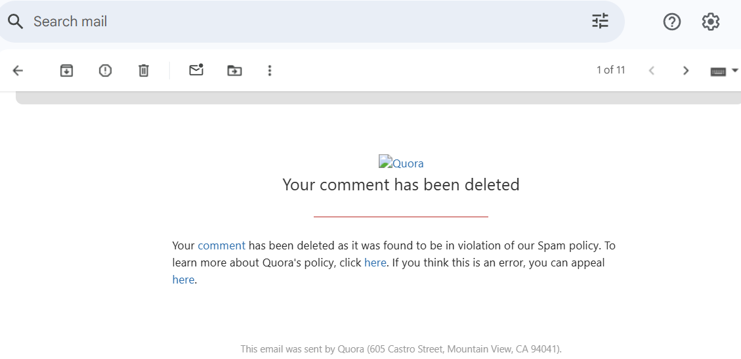Delete this email with trash icon
741x359 pixels.
coord(144,70)
